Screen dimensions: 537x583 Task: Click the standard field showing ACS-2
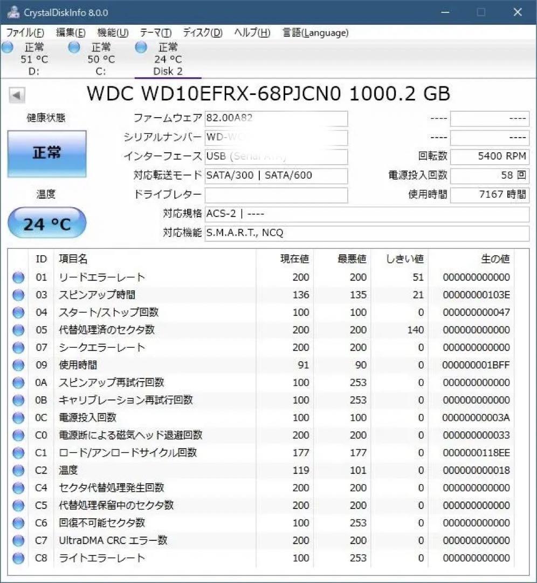pyautogui.click(x=367, y=214)
